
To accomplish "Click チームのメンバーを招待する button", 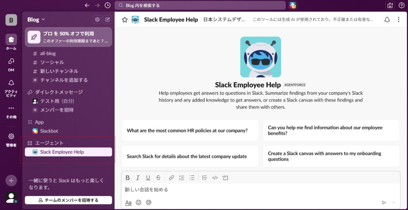I will click(x=68, y=200).
